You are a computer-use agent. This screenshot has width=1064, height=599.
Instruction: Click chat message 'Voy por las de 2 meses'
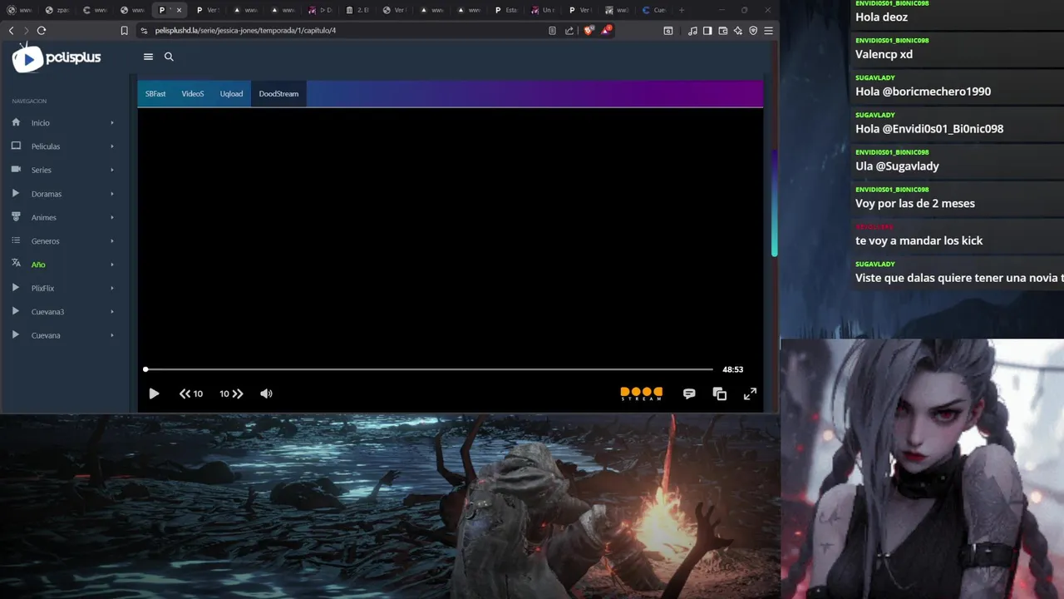[915, 203]
